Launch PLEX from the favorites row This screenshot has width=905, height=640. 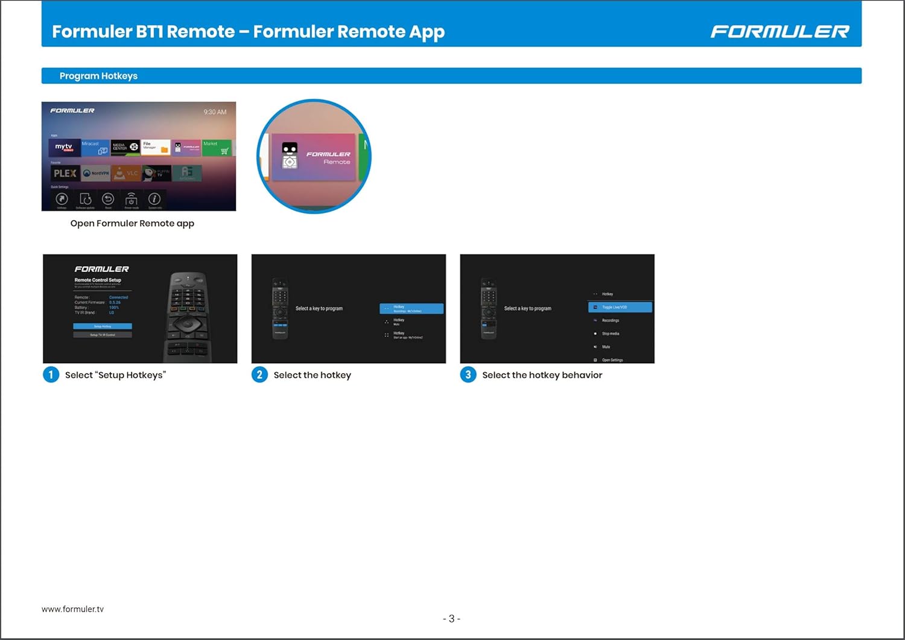click(x=65, y=173)
